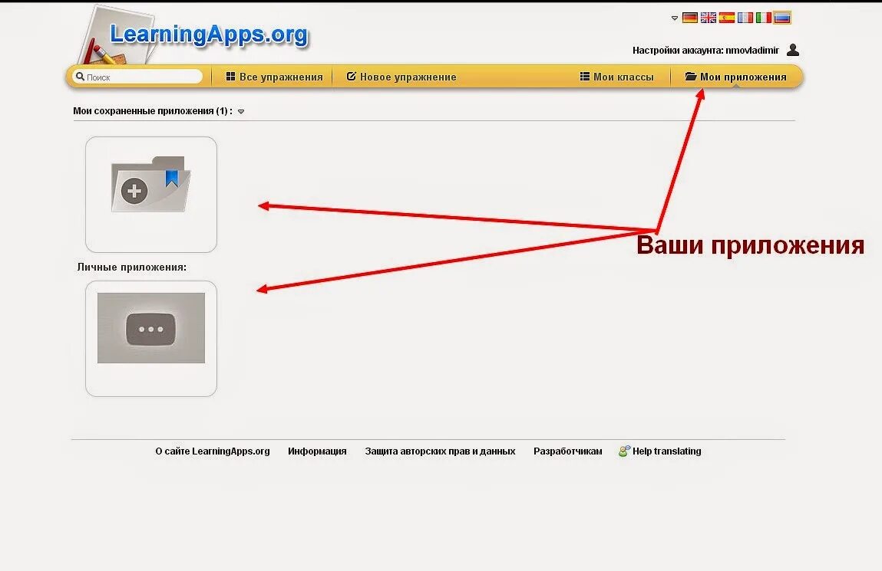Select the German flag language

coord(689,18)
